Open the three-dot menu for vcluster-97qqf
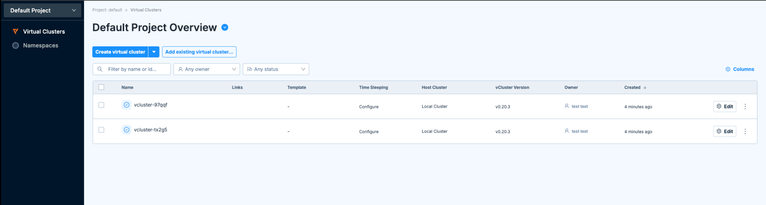Viewport: 766px width, 205px height. [x=745, y=107]
